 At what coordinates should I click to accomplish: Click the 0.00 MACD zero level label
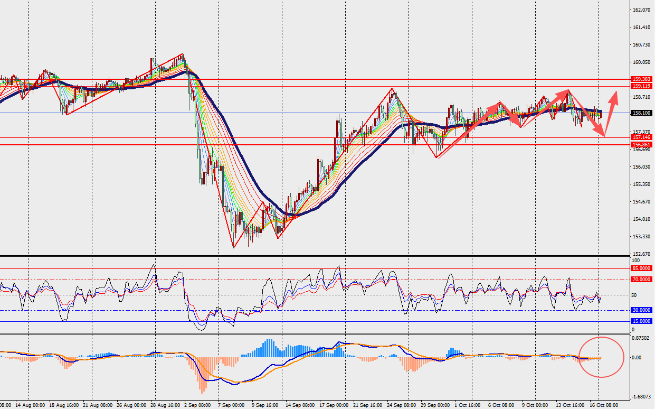(x=637, y=358)
